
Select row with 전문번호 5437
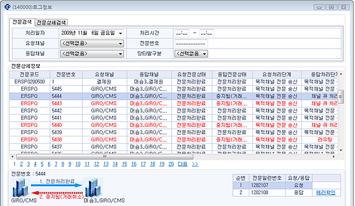coord(173,147)
